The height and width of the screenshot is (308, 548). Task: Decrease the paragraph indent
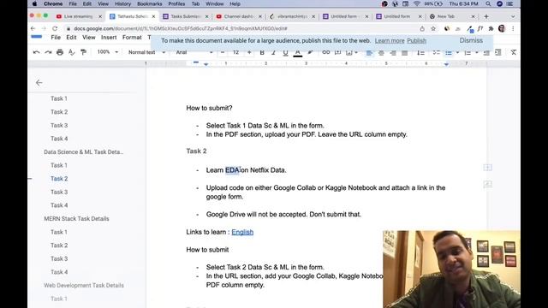(x=486, y=53)
